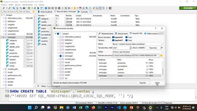Switch to the Mantenimiento tab
This screenshot has width=197, height=111.
(x=106, y=34)
